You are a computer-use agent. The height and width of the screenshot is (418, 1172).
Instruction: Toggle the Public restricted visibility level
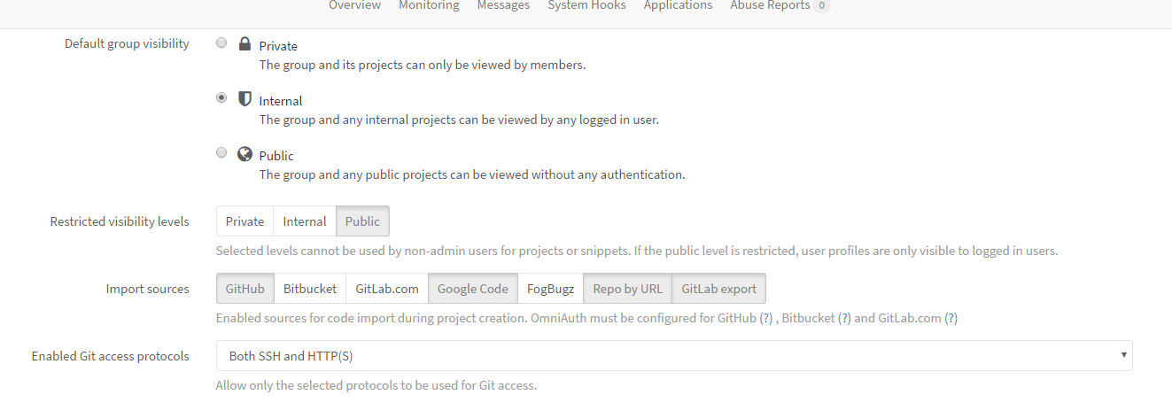[362, 221]
